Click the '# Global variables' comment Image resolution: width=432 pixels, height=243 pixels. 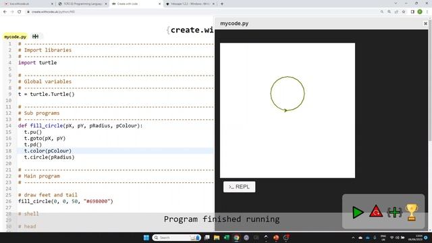(45, 82)
